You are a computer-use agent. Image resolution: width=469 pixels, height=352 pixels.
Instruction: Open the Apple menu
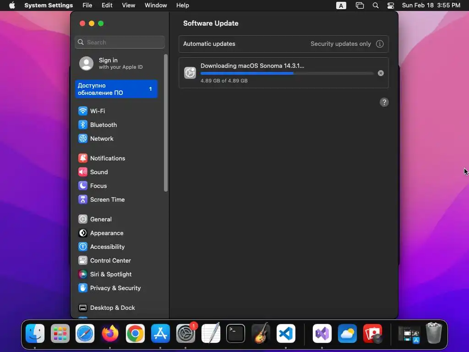coord(12,5)
